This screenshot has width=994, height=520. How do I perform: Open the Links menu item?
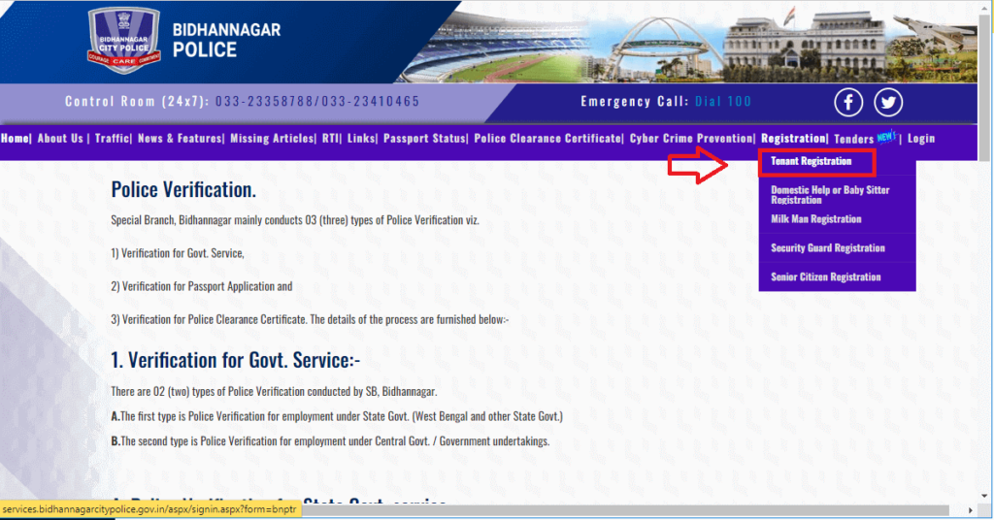pyautogui.click(x=361, y=138)
